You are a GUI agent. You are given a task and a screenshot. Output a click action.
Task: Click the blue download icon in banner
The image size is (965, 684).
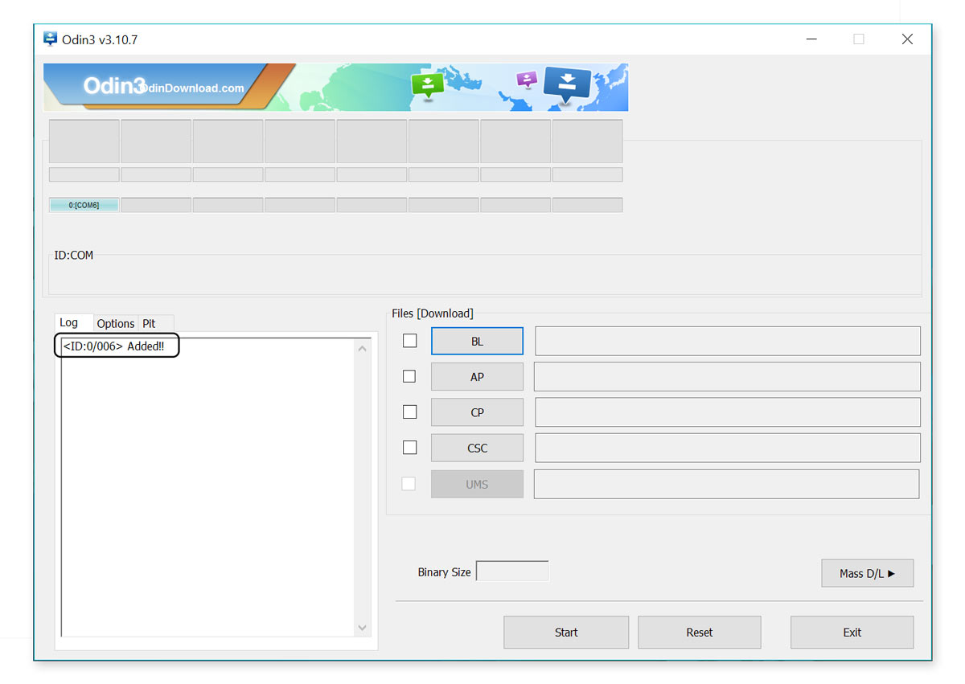567,85
